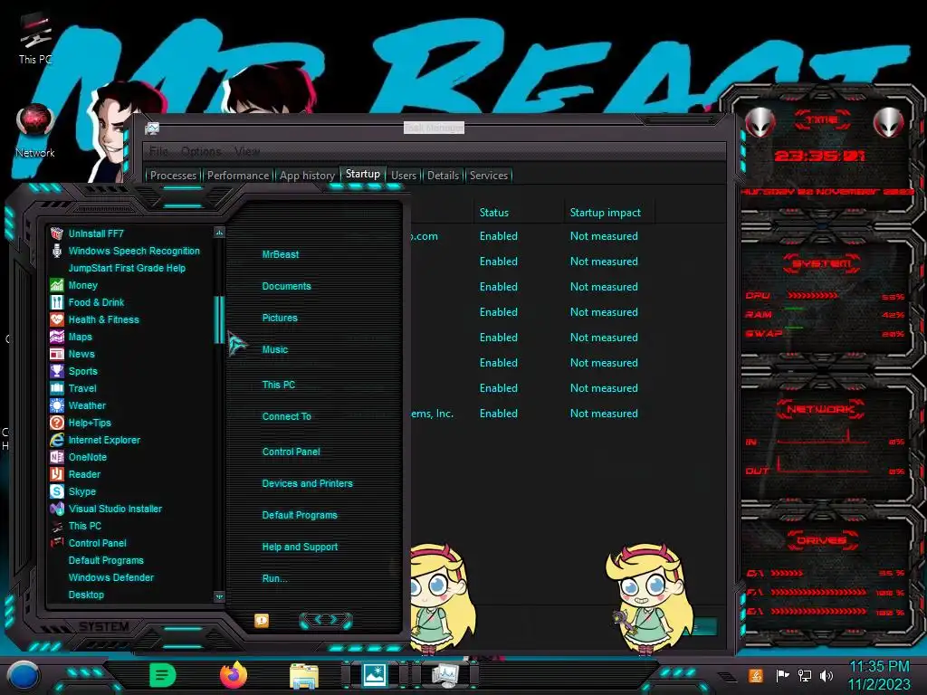Open the Action Center flag icon
Screen dimensions: 927x695
pos(783,675)
